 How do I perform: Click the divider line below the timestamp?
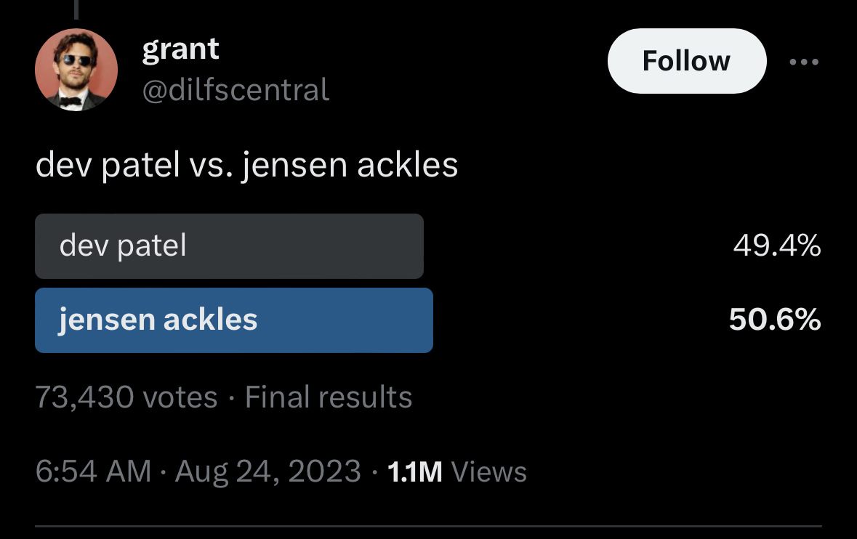(428, 526)
